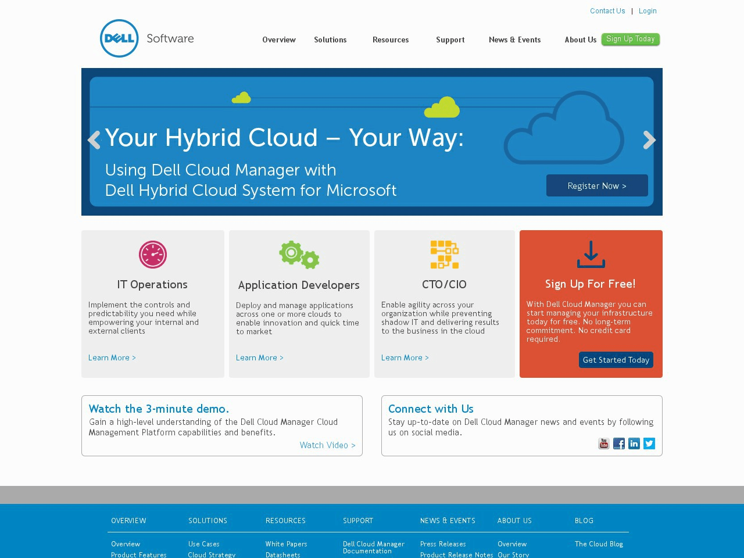Open the News & Events navigation menu
Viewport: 744px width, 558px height.
point(515,40)
